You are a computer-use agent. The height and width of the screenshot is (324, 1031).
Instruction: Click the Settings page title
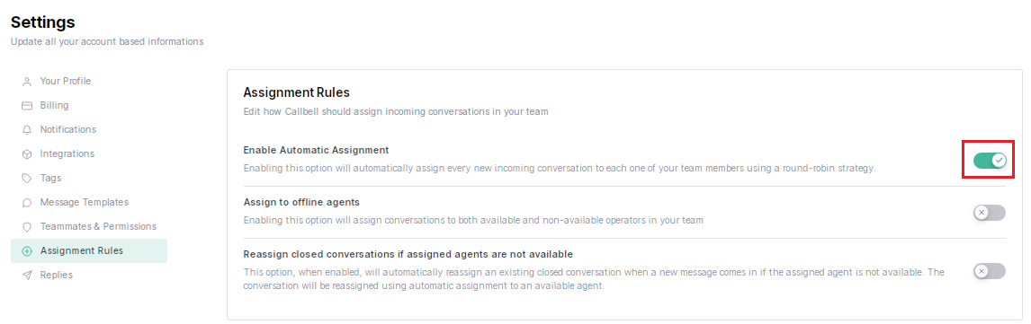point(43,22)
